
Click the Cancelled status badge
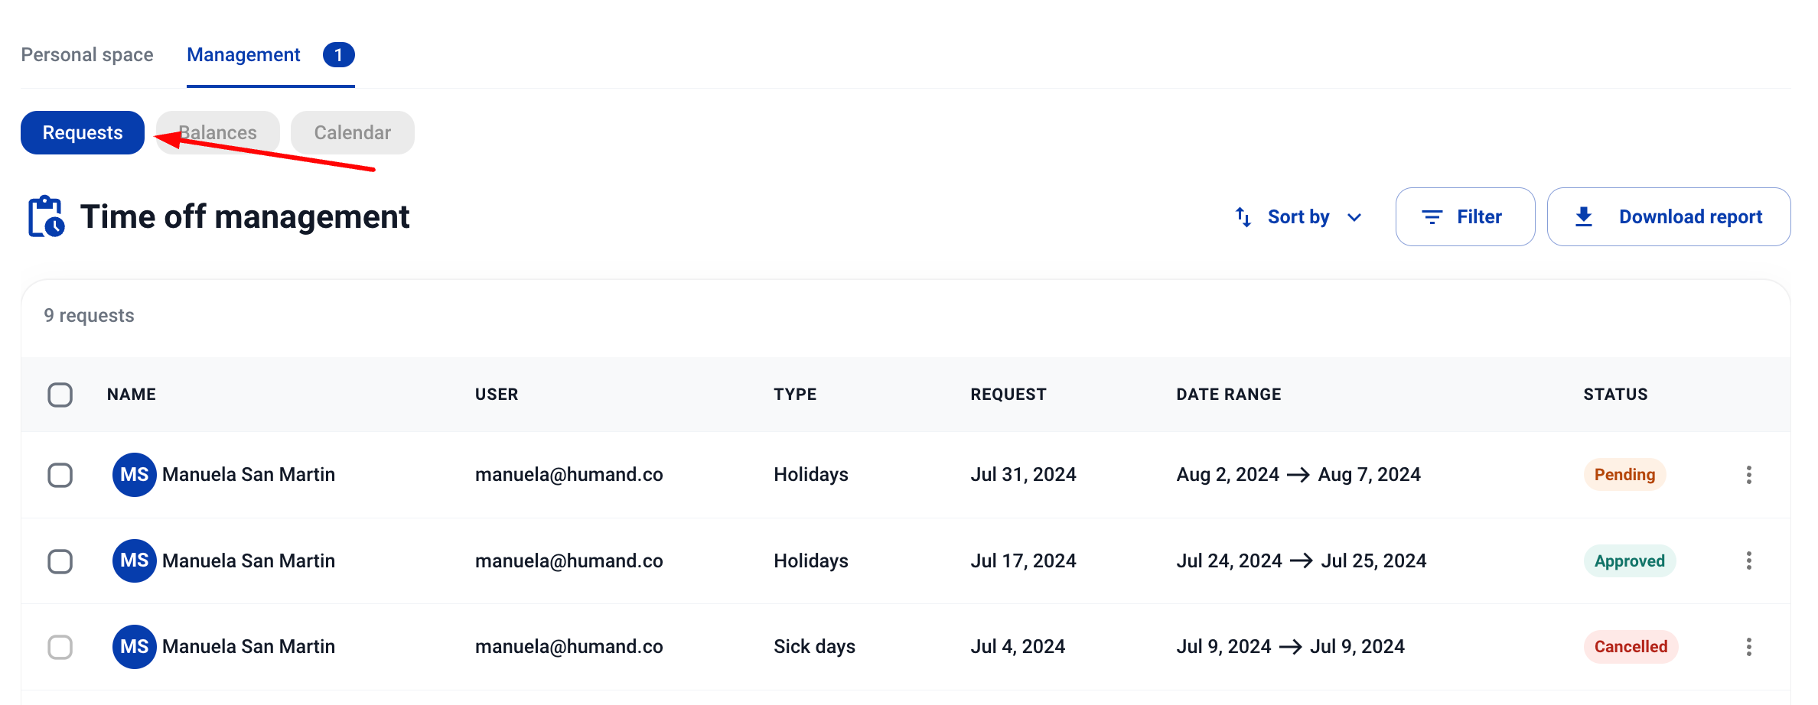coord(1630,647)
